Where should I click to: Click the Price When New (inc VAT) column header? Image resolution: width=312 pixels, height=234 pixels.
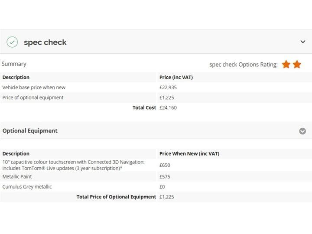189,154
